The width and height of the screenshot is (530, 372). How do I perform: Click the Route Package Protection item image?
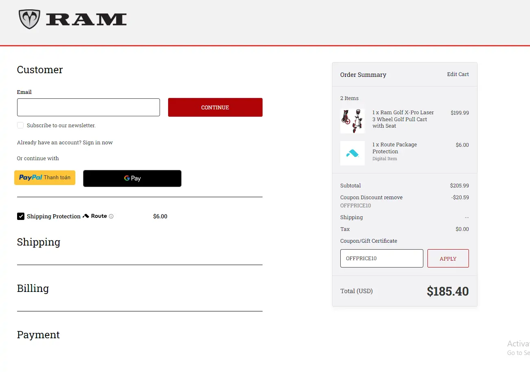[x=353, y=153]
